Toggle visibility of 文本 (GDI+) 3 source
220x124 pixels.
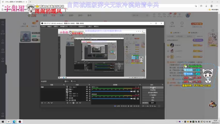87,96
